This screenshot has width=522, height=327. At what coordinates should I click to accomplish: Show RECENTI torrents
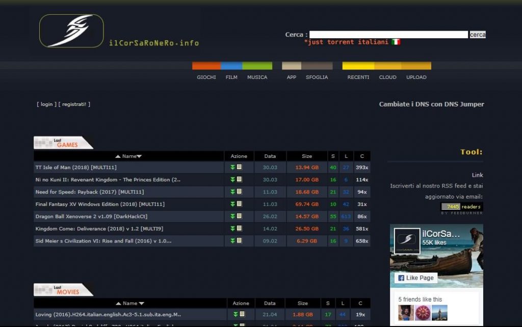[358, 77]
